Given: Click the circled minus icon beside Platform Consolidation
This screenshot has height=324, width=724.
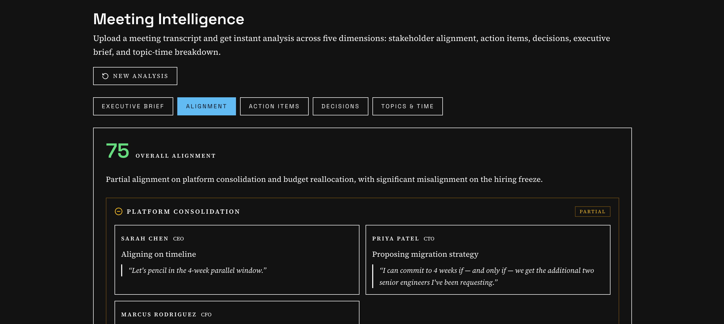Looking at the screenshot, I should (x=119, y=211).
